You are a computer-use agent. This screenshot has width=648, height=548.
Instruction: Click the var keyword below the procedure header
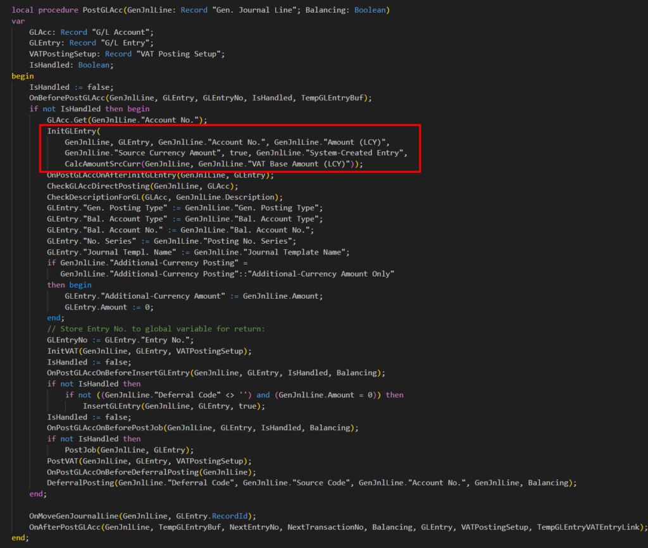[18, 21]
